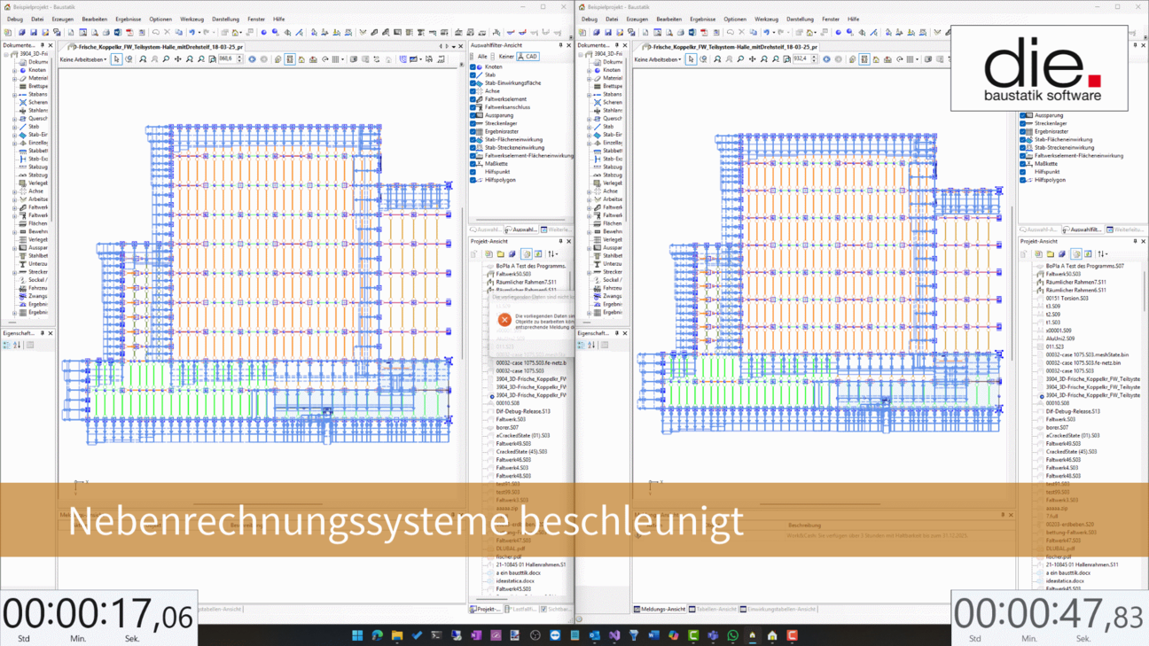Click the undo arrow in left window toolbar

[x=191, y=33]
